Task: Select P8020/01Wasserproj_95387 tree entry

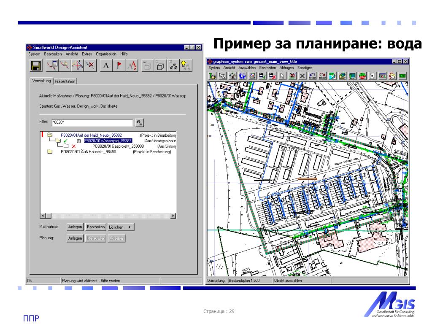Action: 108,141
